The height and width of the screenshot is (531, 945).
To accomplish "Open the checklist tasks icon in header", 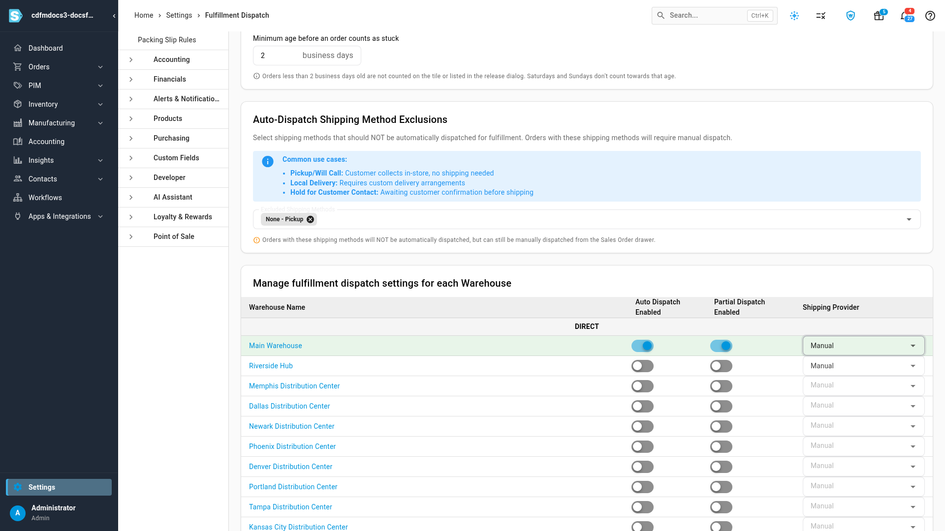I will tap(821, 16).
